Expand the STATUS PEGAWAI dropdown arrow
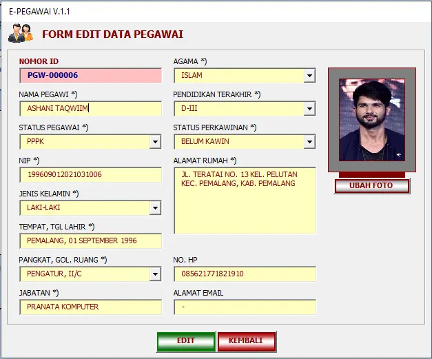This screenshot has height=359, width=432. click(x=156, y=142)
